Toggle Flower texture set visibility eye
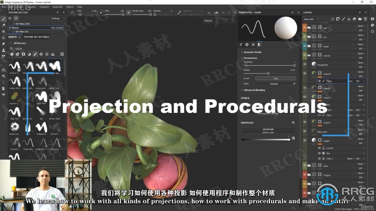Screen dimensions: 376x211 click(x=10, y=28)
